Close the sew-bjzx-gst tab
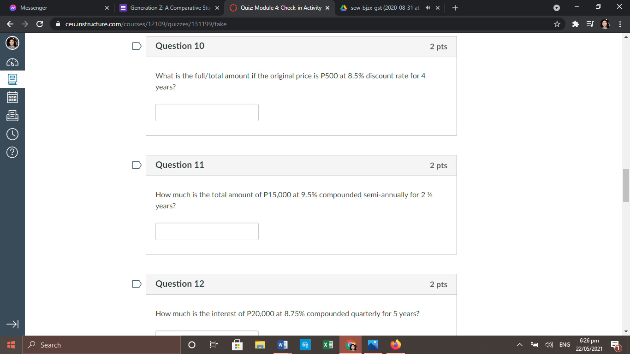This screenshot has width=630, height=354. click(438, 8)
